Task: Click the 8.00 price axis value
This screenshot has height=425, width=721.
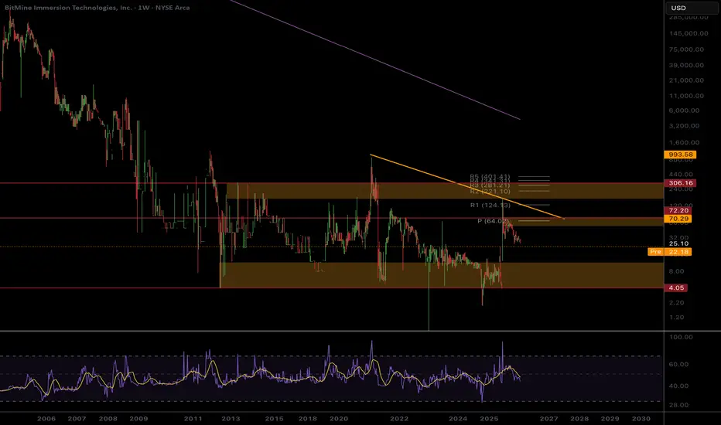Action: 676,271
